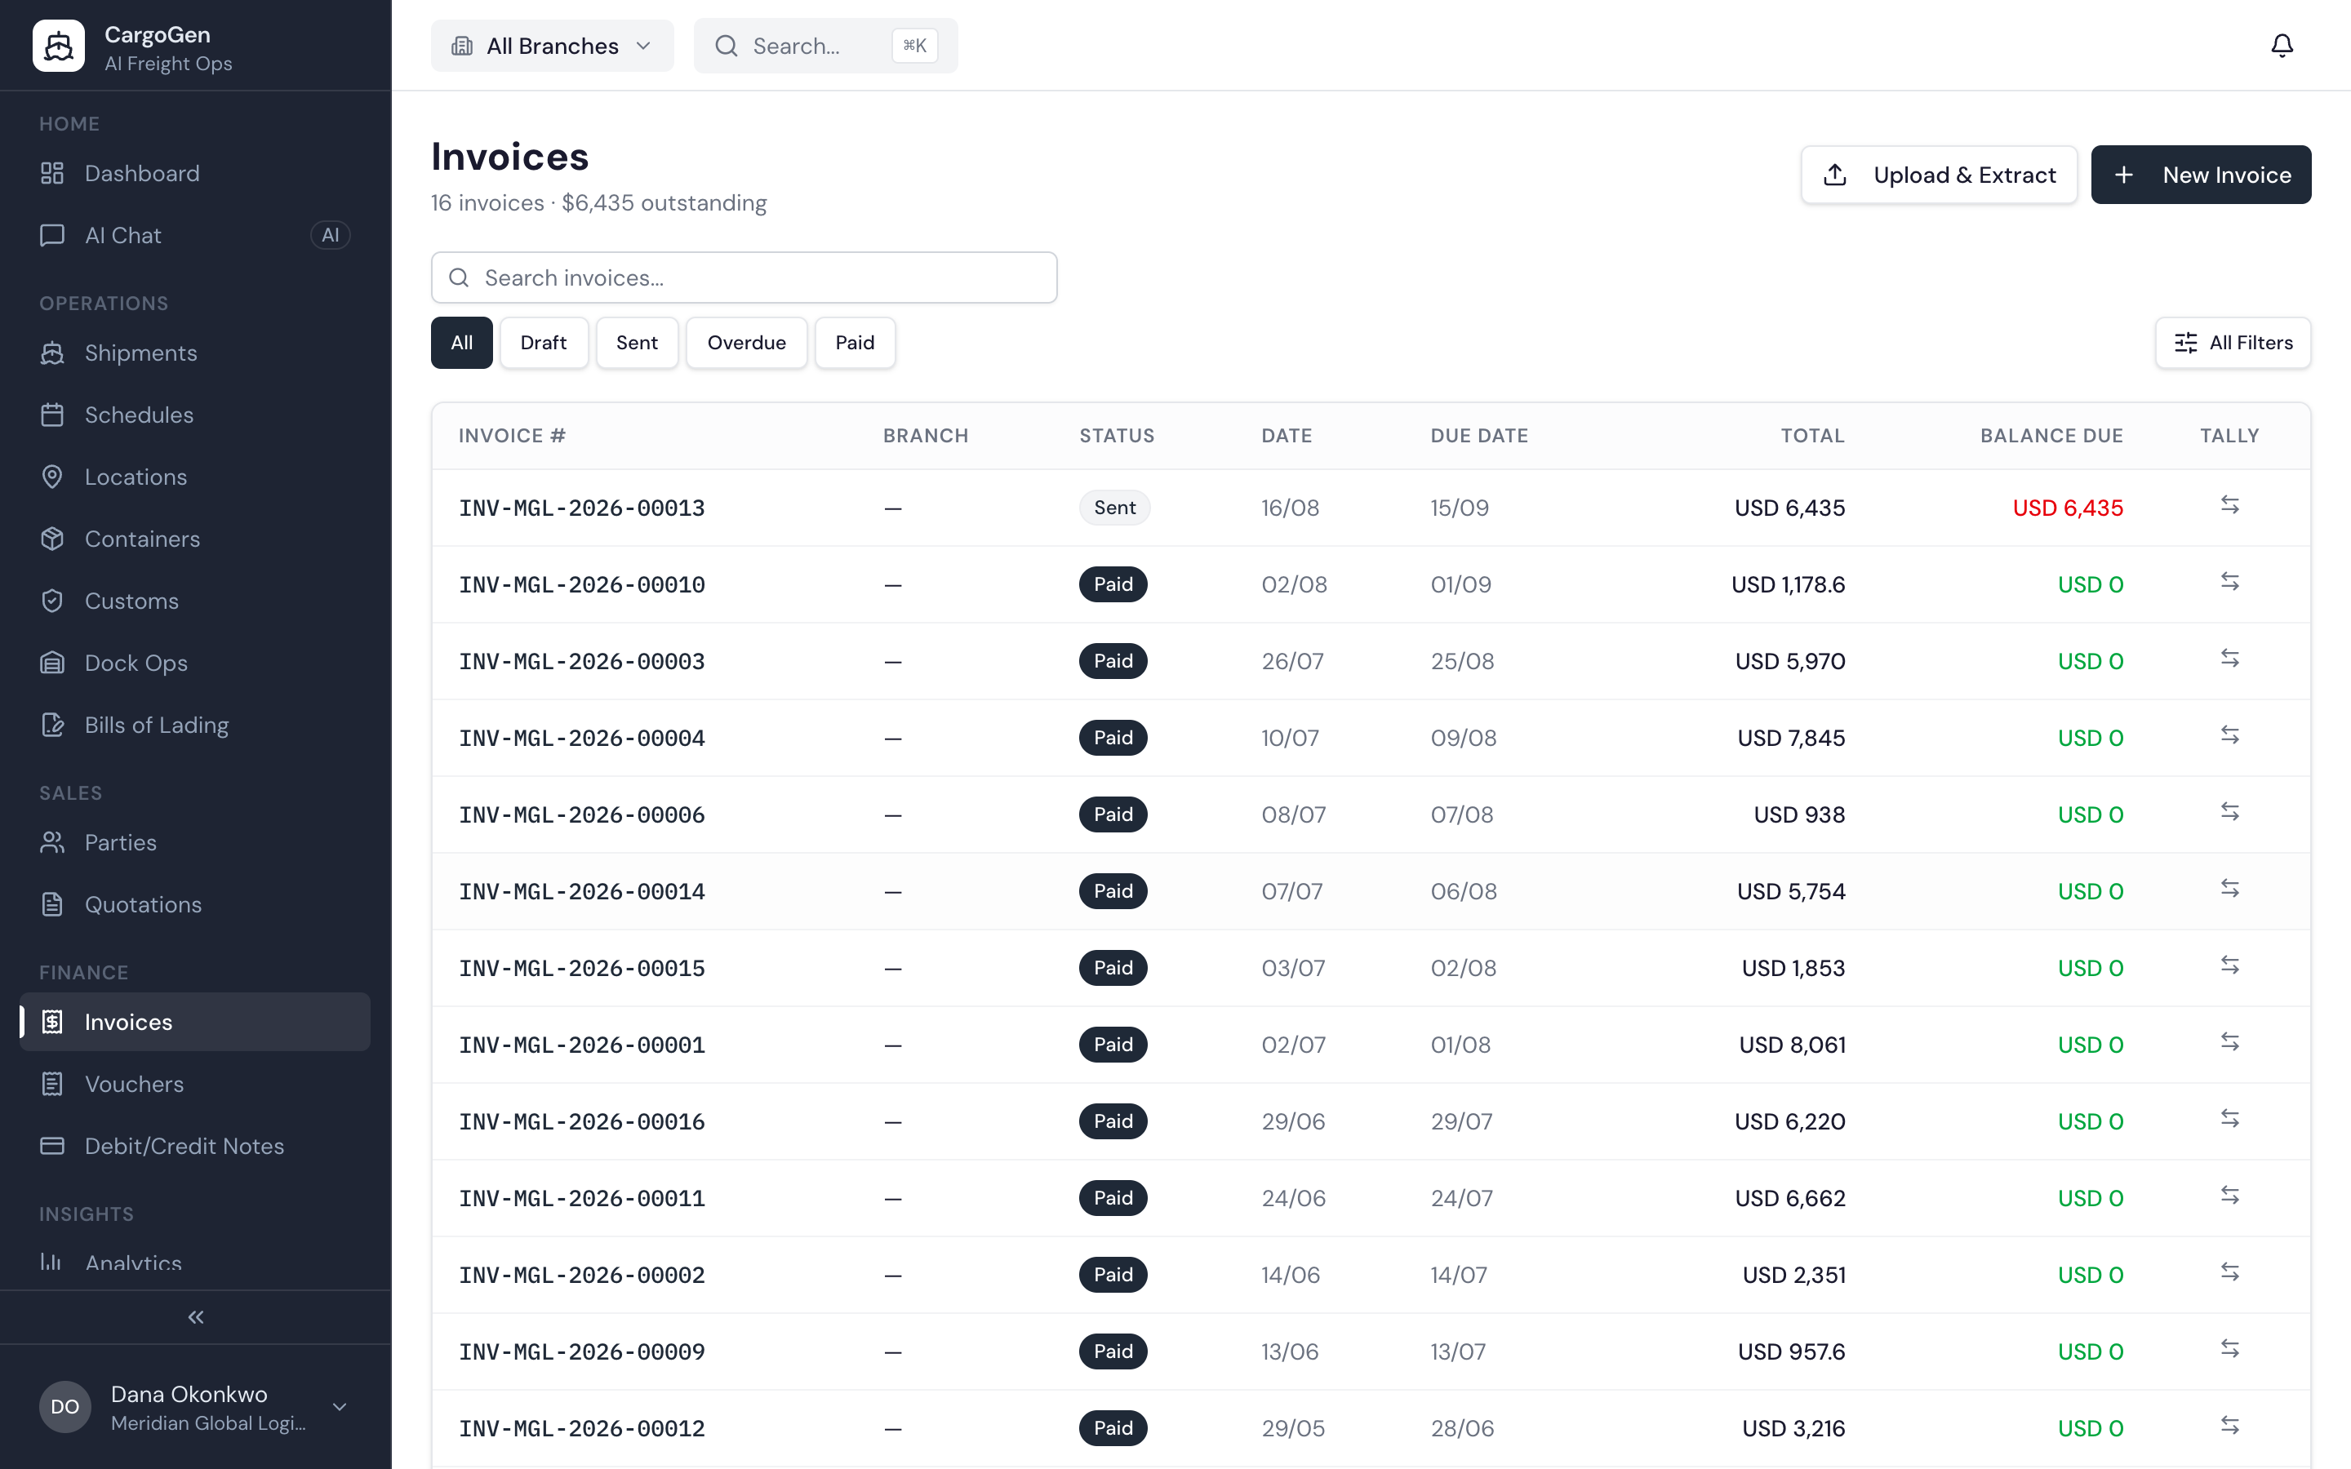Open Shipments page

click(194, 353)
